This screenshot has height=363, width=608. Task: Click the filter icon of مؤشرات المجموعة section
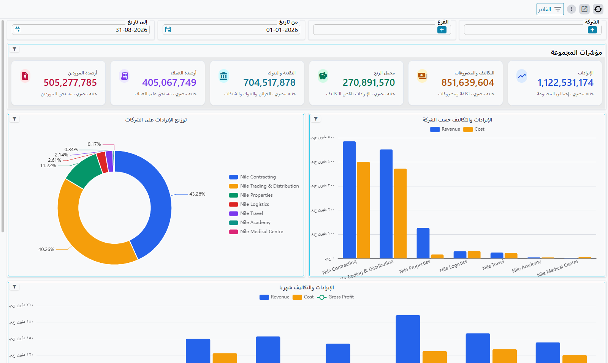[x=14, y=49]
